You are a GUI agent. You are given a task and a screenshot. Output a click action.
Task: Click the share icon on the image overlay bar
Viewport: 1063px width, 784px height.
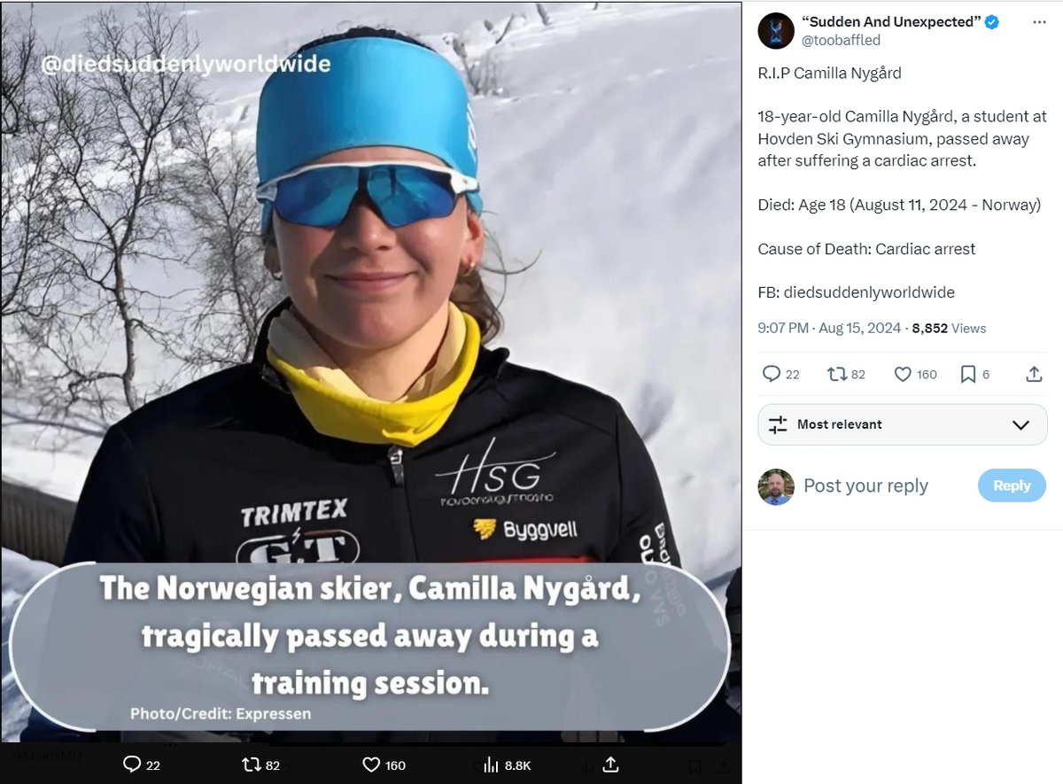610,763
